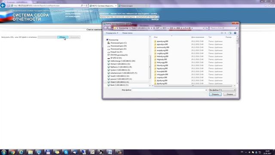Open the file name combo box arrow
The image size is (275, 155).
click(x=206, y=90)
